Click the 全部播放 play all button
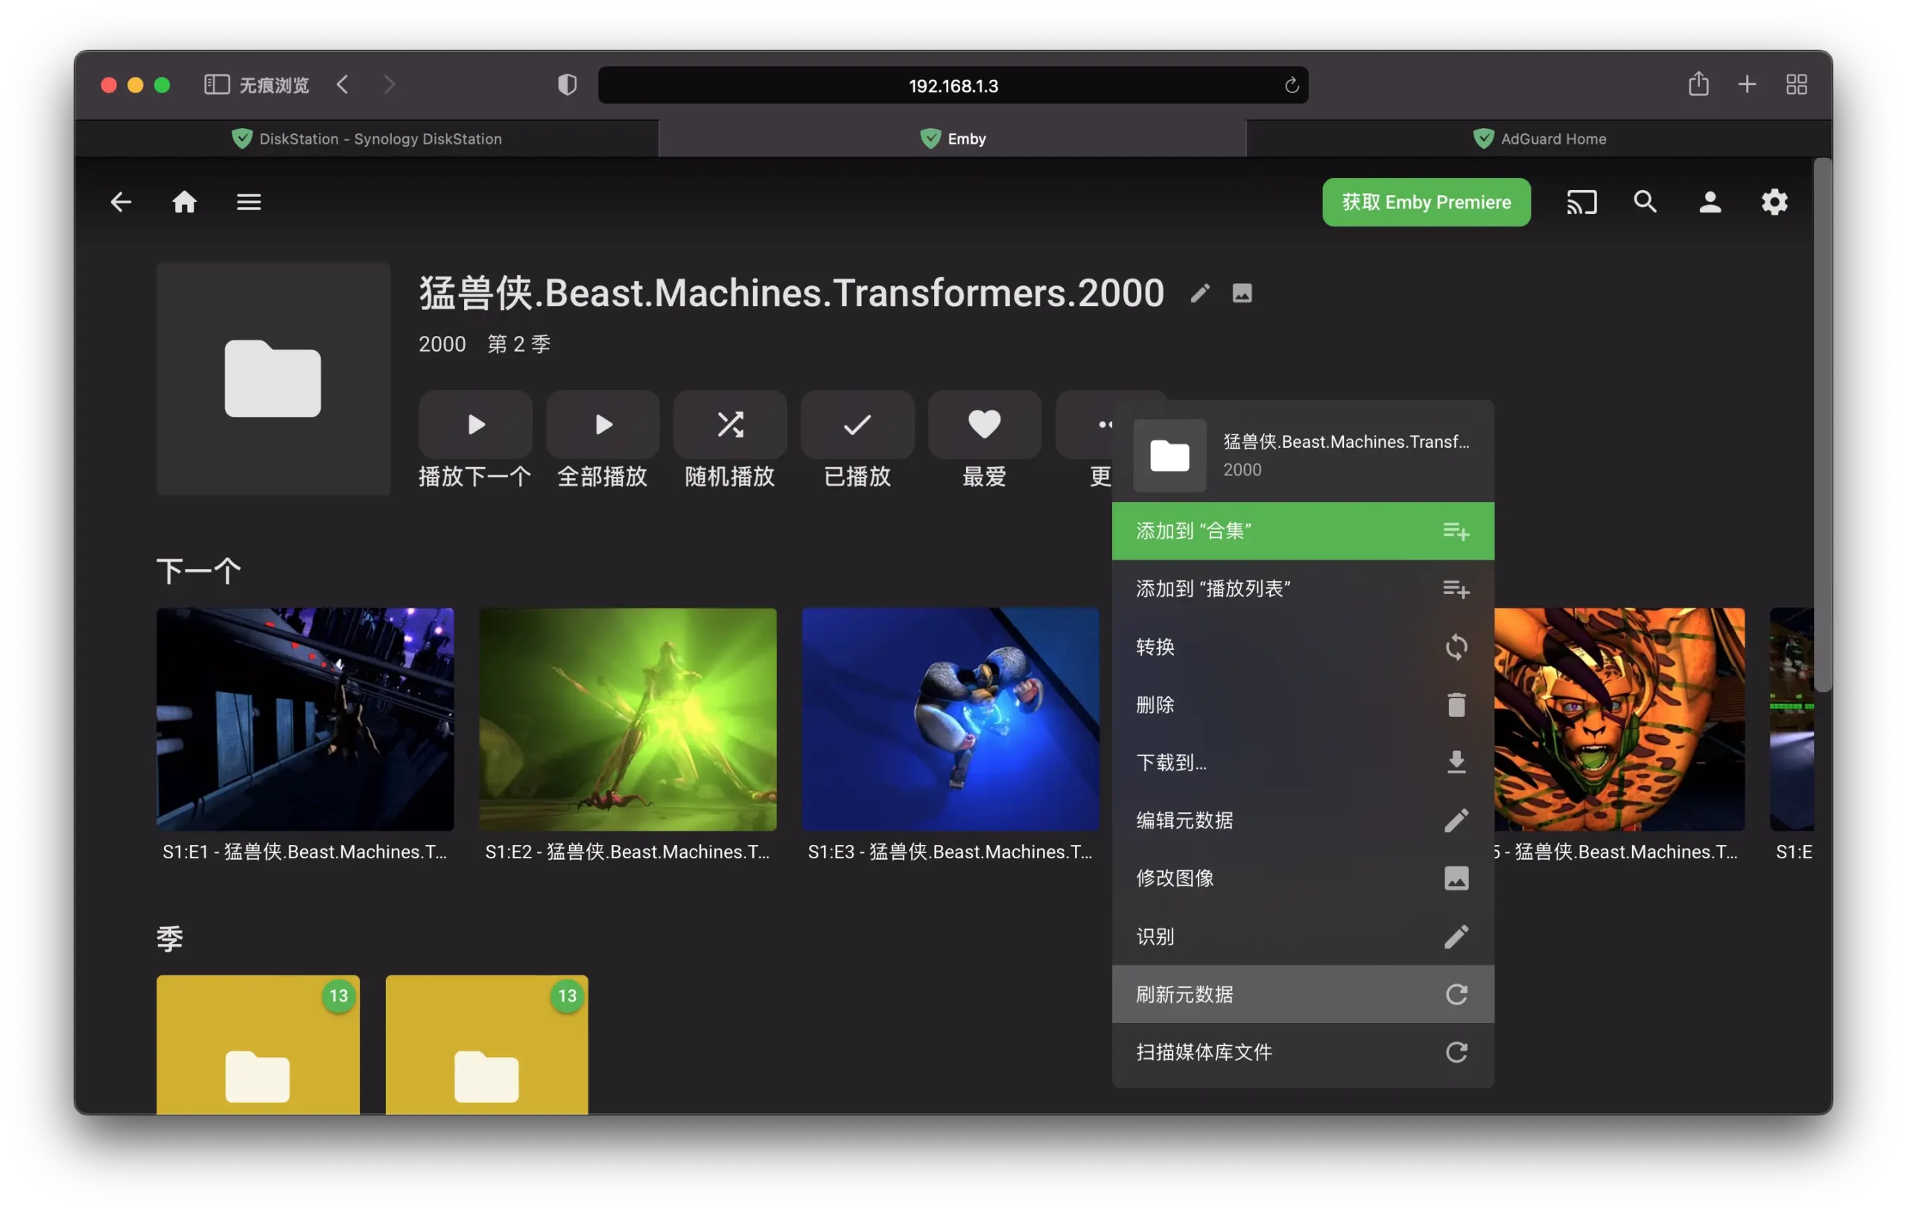 tap(603, 425)
